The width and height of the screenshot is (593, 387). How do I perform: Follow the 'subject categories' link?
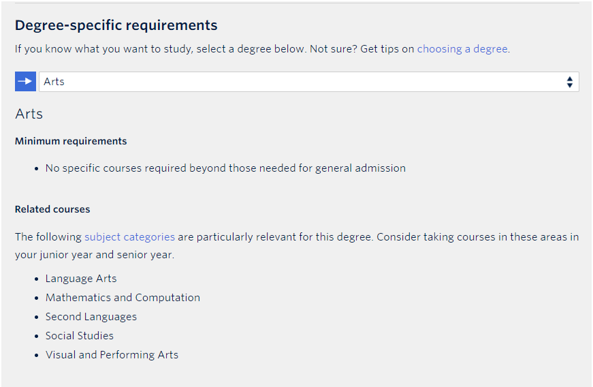(x=130, y=237)
